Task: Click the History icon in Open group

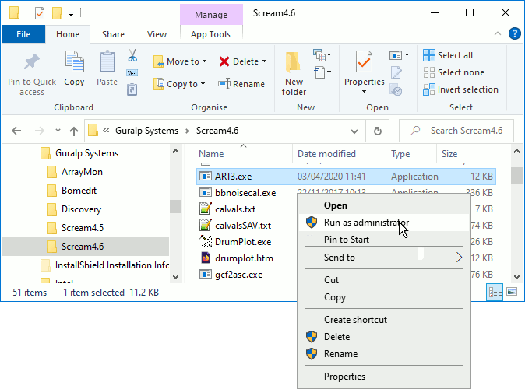Action: coord(396,90)
